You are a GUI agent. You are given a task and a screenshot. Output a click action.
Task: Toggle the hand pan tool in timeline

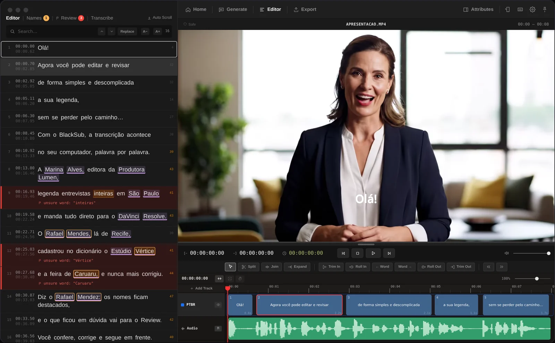coord(240,279)
